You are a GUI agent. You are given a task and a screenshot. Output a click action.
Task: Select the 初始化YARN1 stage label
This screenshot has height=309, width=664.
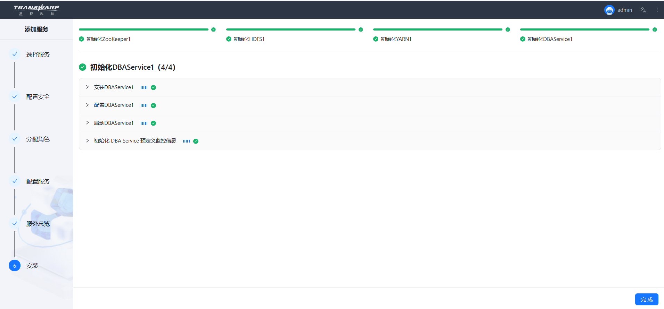396,39
